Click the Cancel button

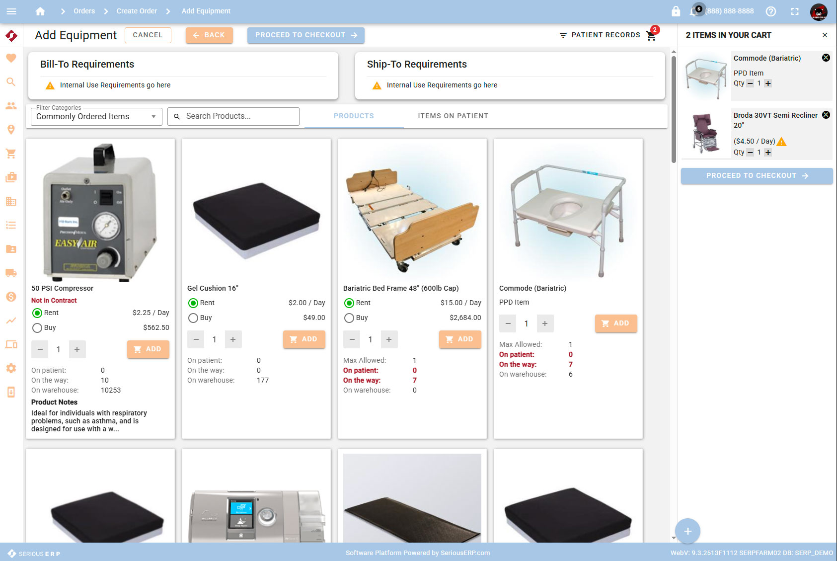(148, 35)
